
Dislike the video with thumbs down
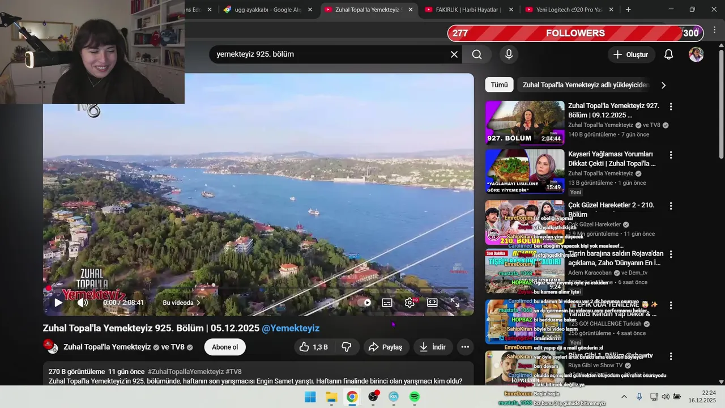(347, 347)
